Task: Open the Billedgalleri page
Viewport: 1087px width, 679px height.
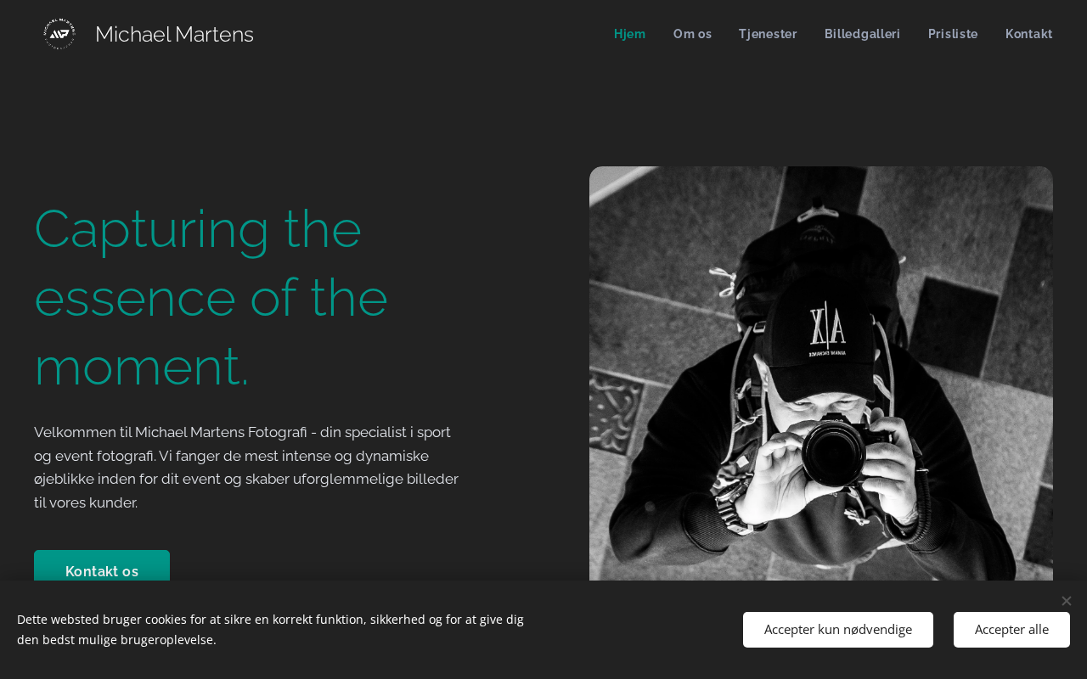Action: point(863,34)
